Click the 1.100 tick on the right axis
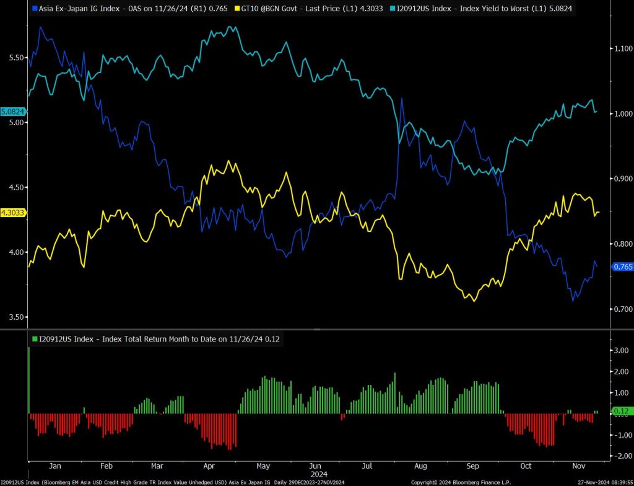 (622, 48)
